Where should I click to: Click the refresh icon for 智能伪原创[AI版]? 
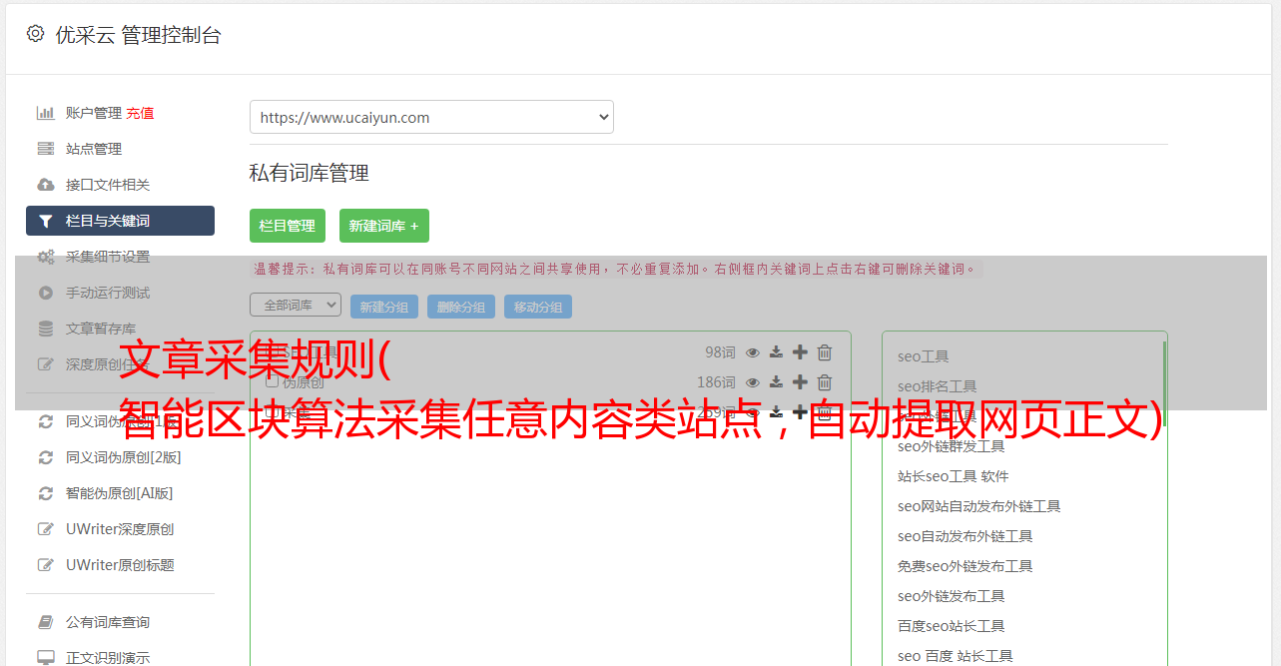tap(46, 493)
